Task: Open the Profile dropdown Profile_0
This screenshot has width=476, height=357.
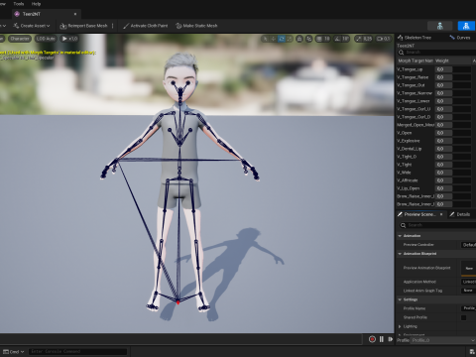Action: tap(443, 340)
